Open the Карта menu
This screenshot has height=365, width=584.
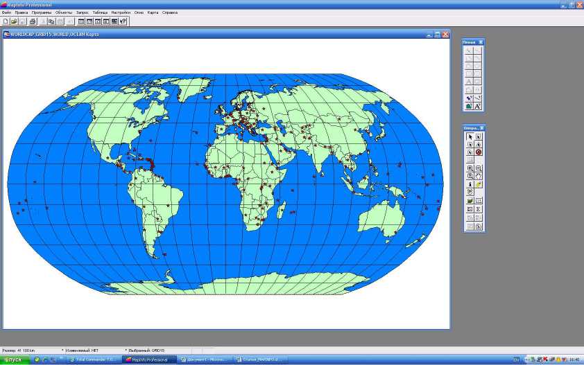pyautogui.click(x=153, y=12)
